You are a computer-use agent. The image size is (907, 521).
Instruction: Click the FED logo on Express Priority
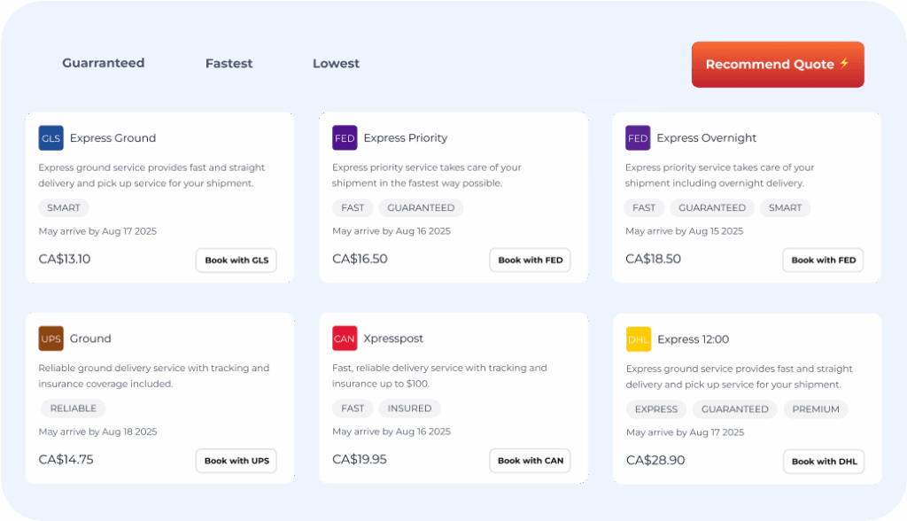[x=345, y=138]
